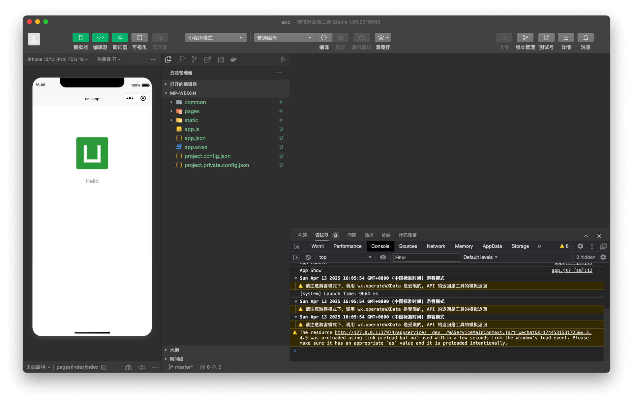Open the Default levels dropdown
The image size is (633, 403).
(480, 257)
